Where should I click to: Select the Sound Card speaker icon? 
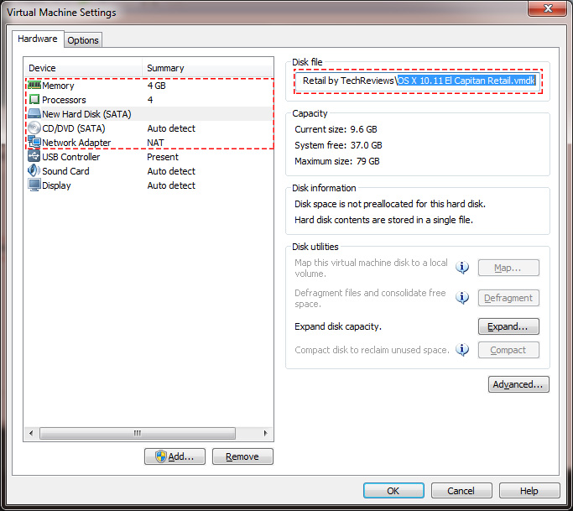[34, 171]
